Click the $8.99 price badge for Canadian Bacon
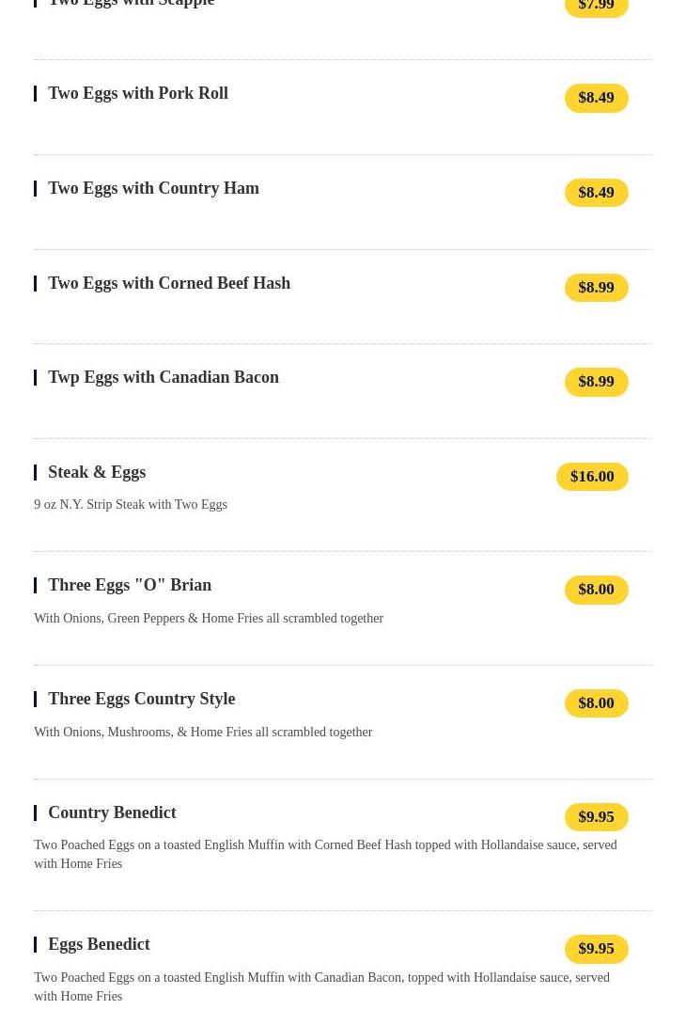686x1025 pixels. click(596, 382)
